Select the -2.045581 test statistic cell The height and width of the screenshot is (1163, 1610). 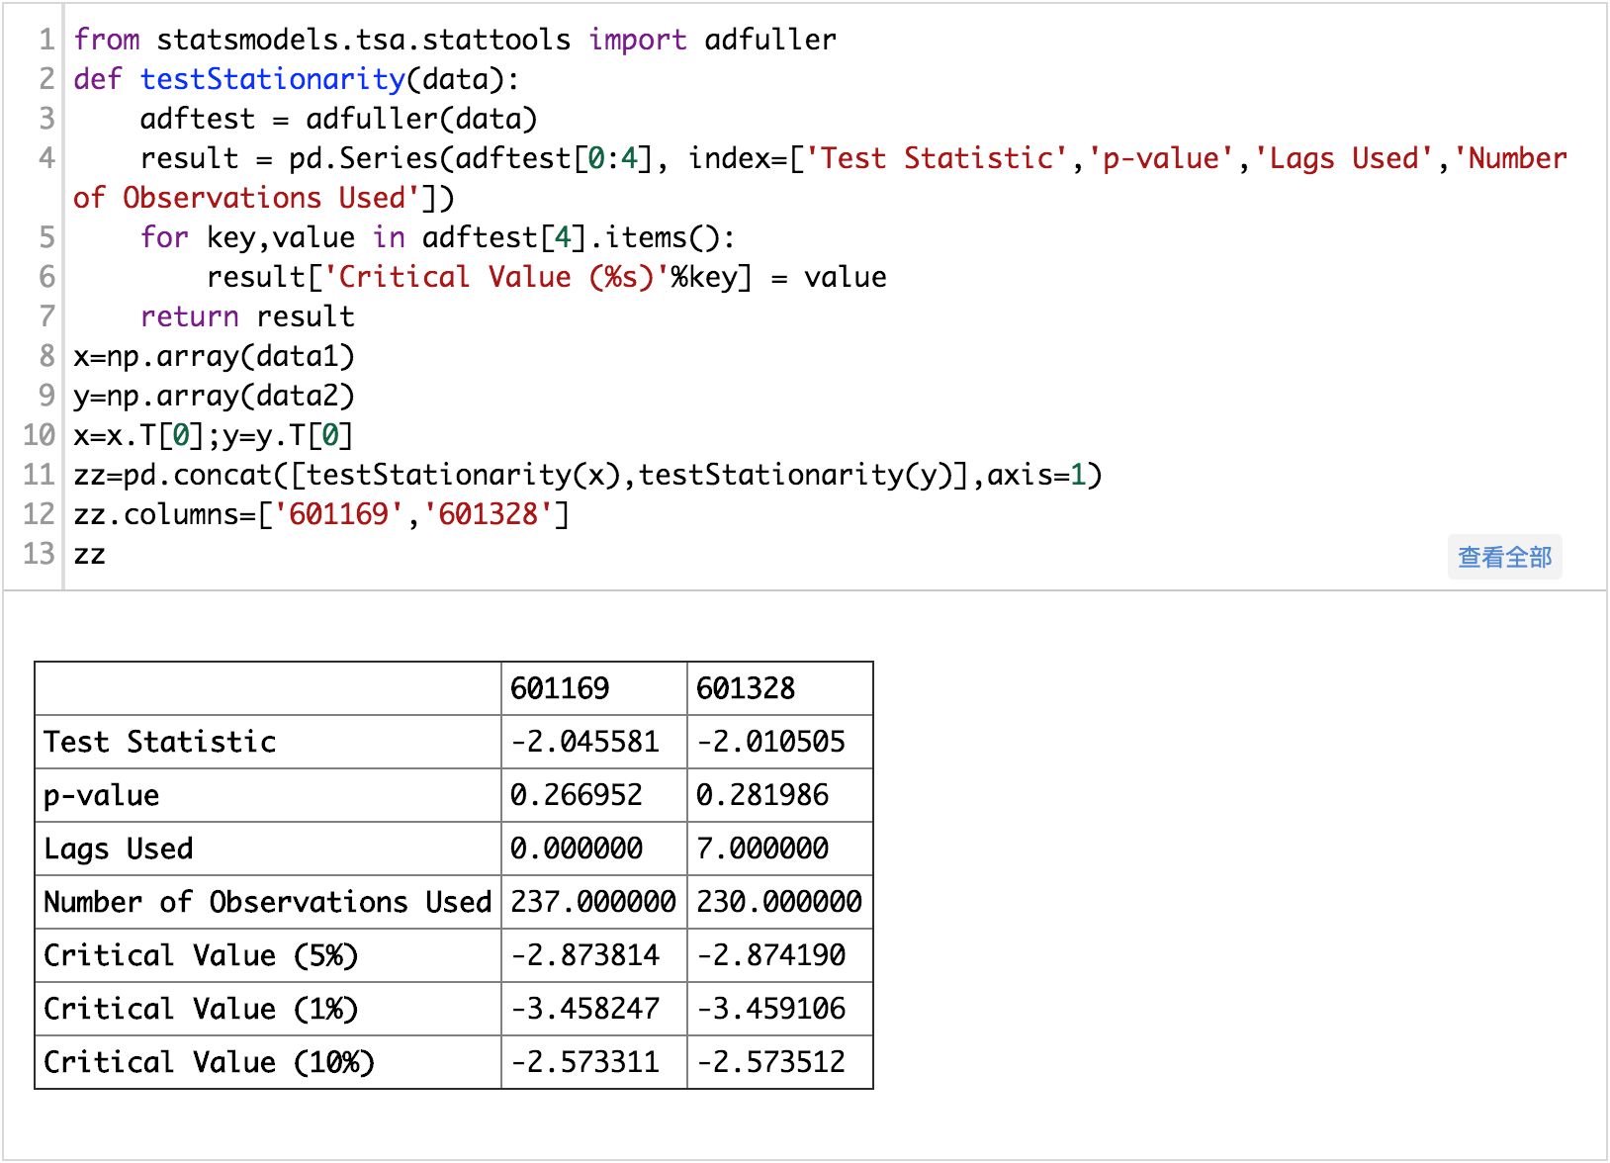(584, 742)
